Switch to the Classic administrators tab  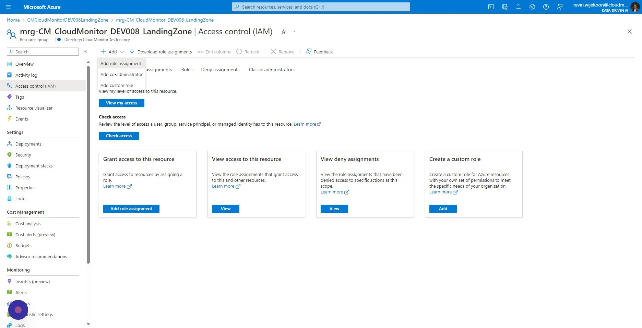(272, 70)
